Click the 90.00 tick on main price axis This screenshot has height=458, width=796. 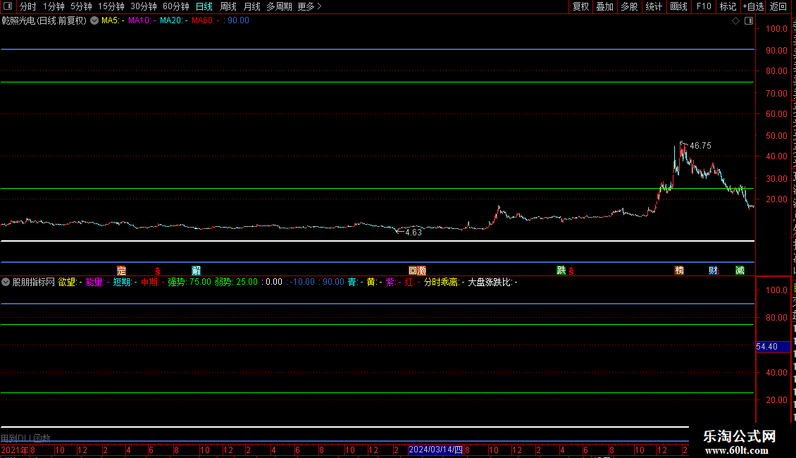pyautogui.click(x=777, y=51)
